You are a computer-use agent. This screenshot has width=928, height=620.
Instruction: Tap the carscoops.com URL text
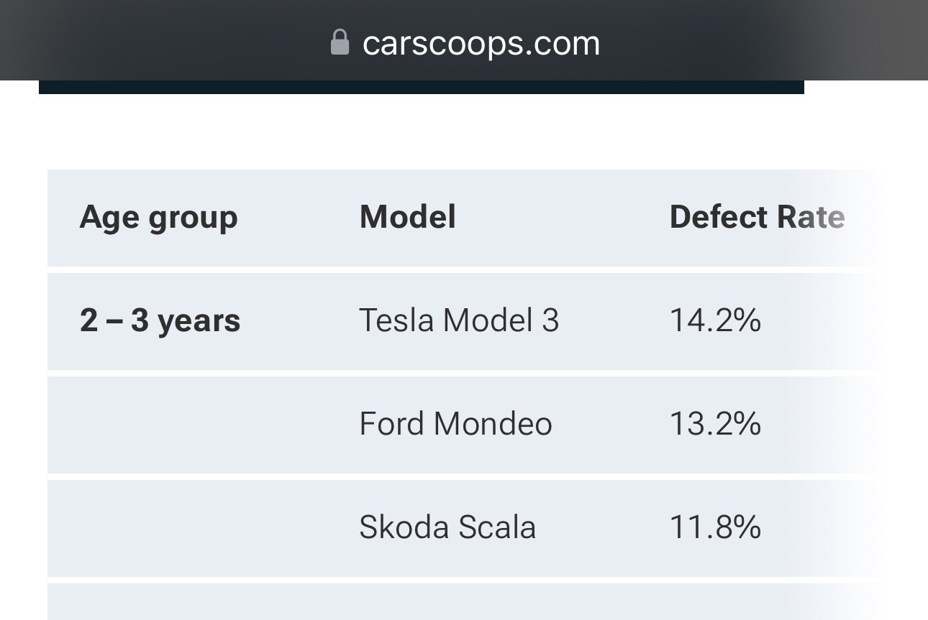pyautogui.click(x=481, y=43)
